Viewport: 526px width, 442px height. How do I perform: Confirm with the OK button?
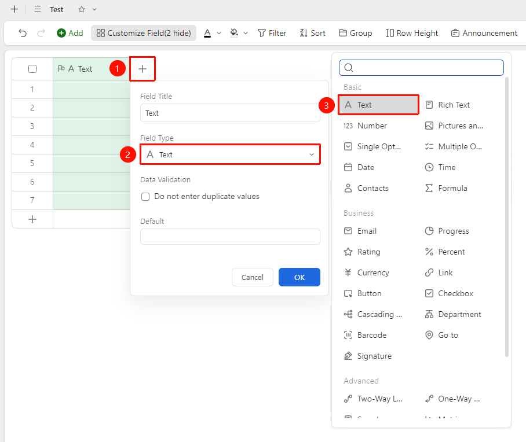299,277
